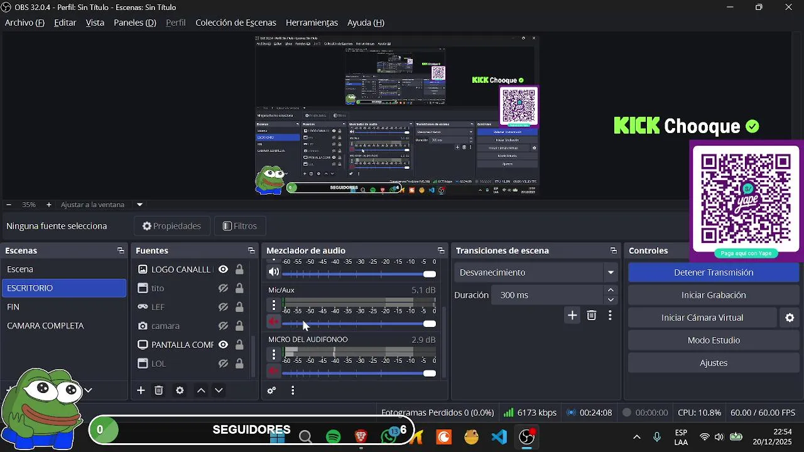Screen dimensions: 804x452
Task: Click the Mic/Aux volume slider
Action: coord(359,323)
